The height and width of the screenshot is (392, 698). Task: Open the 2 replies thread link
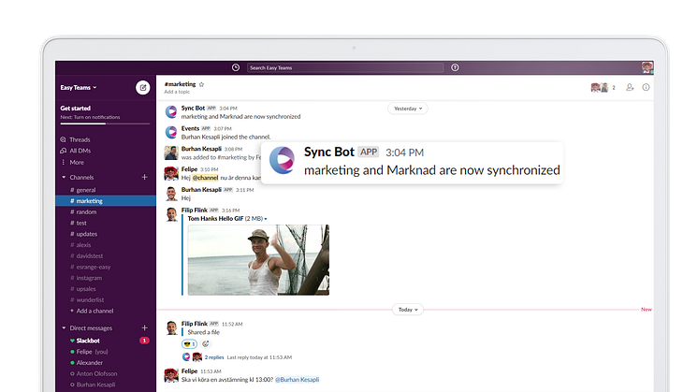coord(214,357)
